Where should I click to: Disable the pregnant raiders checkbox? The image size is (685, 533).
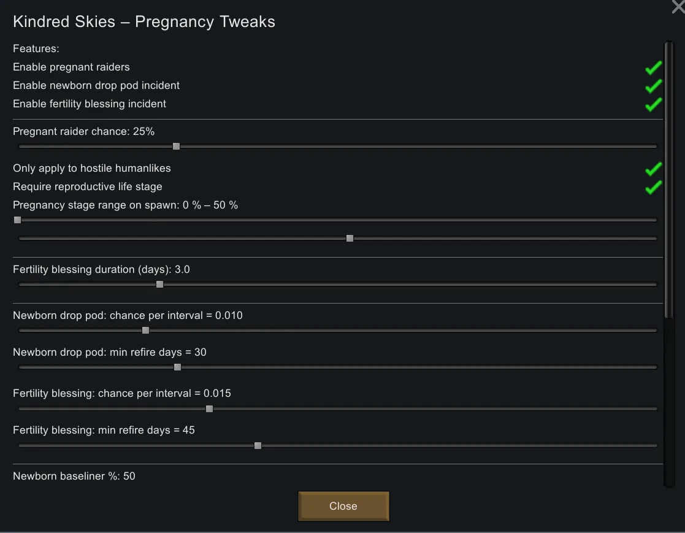[x=653, y=67]
